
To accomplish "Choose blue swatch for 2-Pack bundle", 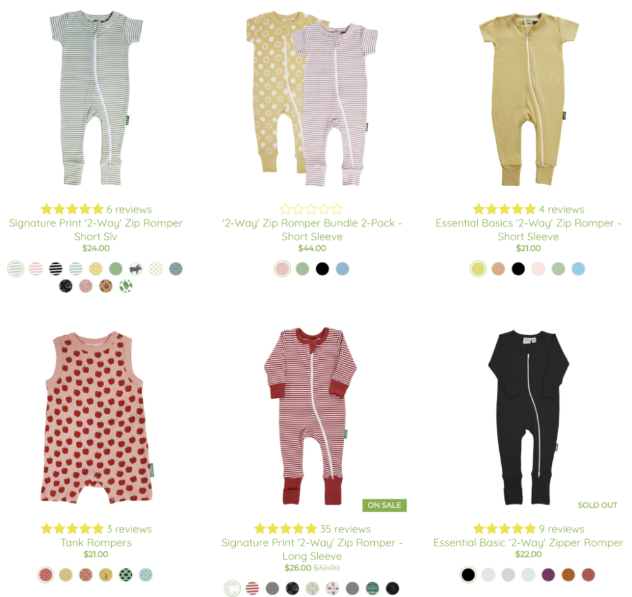I will coord(342,269).
